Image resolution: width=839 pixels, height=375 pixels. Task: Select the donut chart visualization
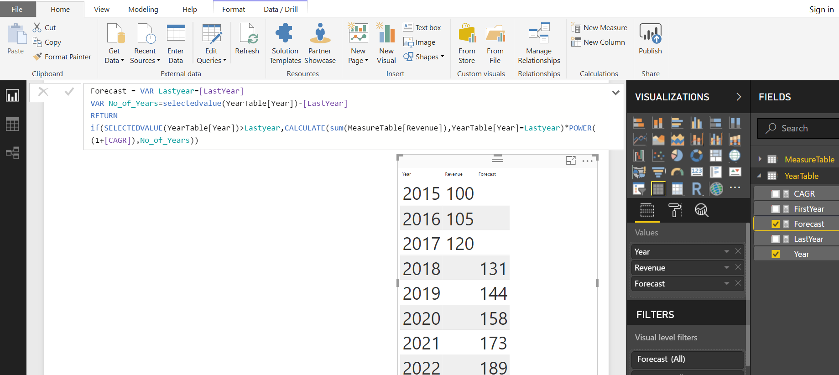[697, 156]
